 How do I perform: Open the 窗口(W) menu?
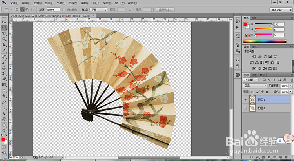(120, 3)
